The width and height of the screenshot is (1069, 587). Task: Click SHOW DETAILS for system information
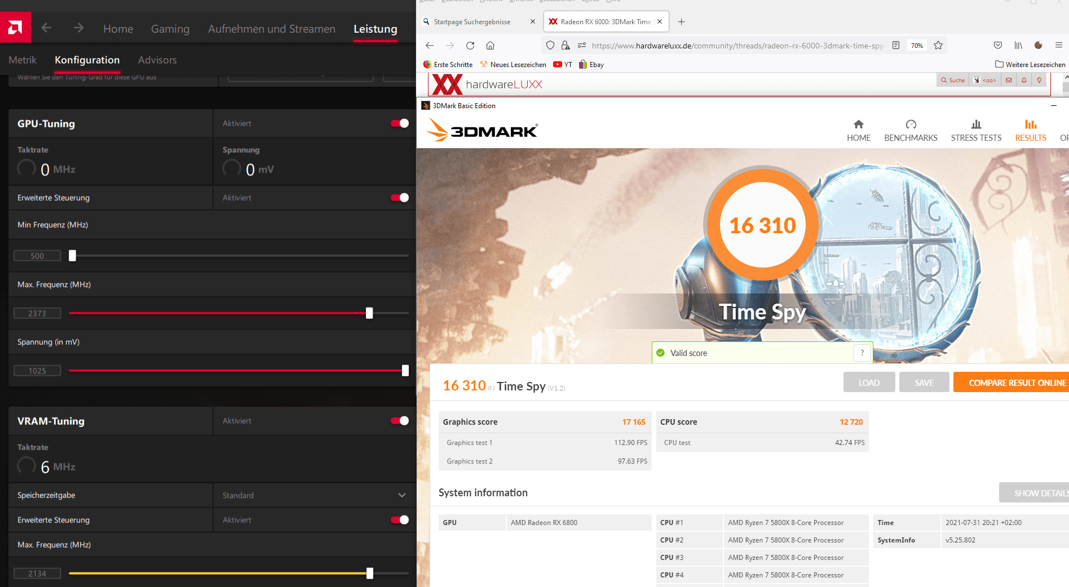1034,493
